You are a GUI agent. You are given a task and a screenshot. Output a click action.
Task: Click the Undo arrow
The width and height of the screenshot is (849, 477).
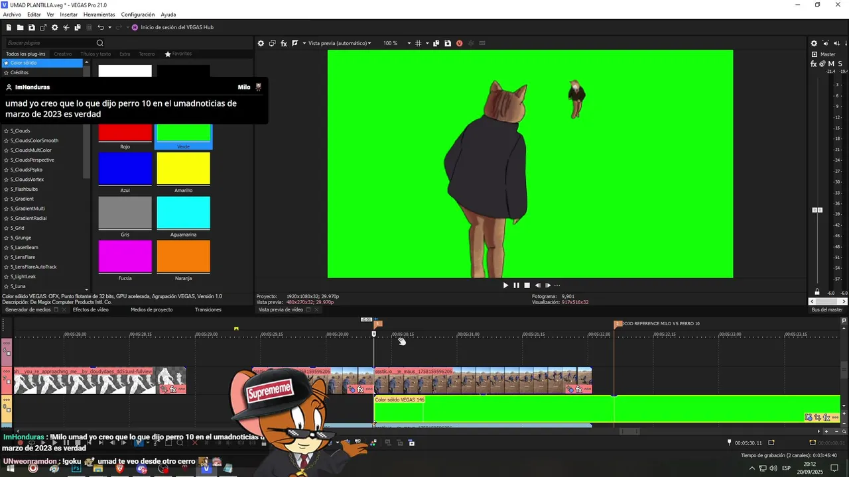click(x=100, y=27)
